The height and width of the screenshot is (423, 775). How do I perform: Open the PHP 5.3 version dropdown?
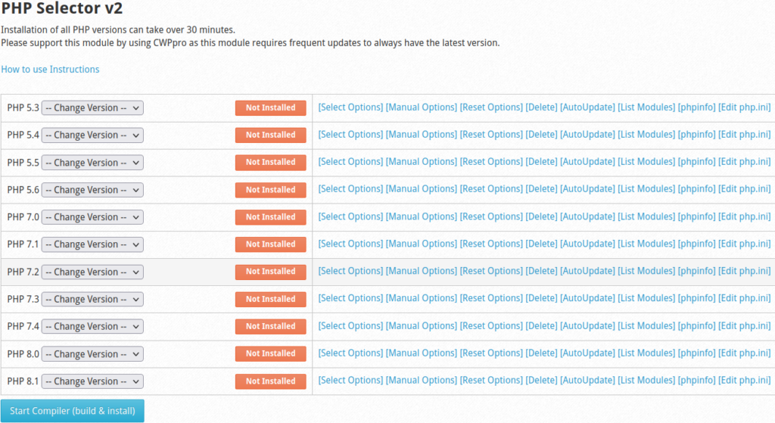(x=92, y=108)
